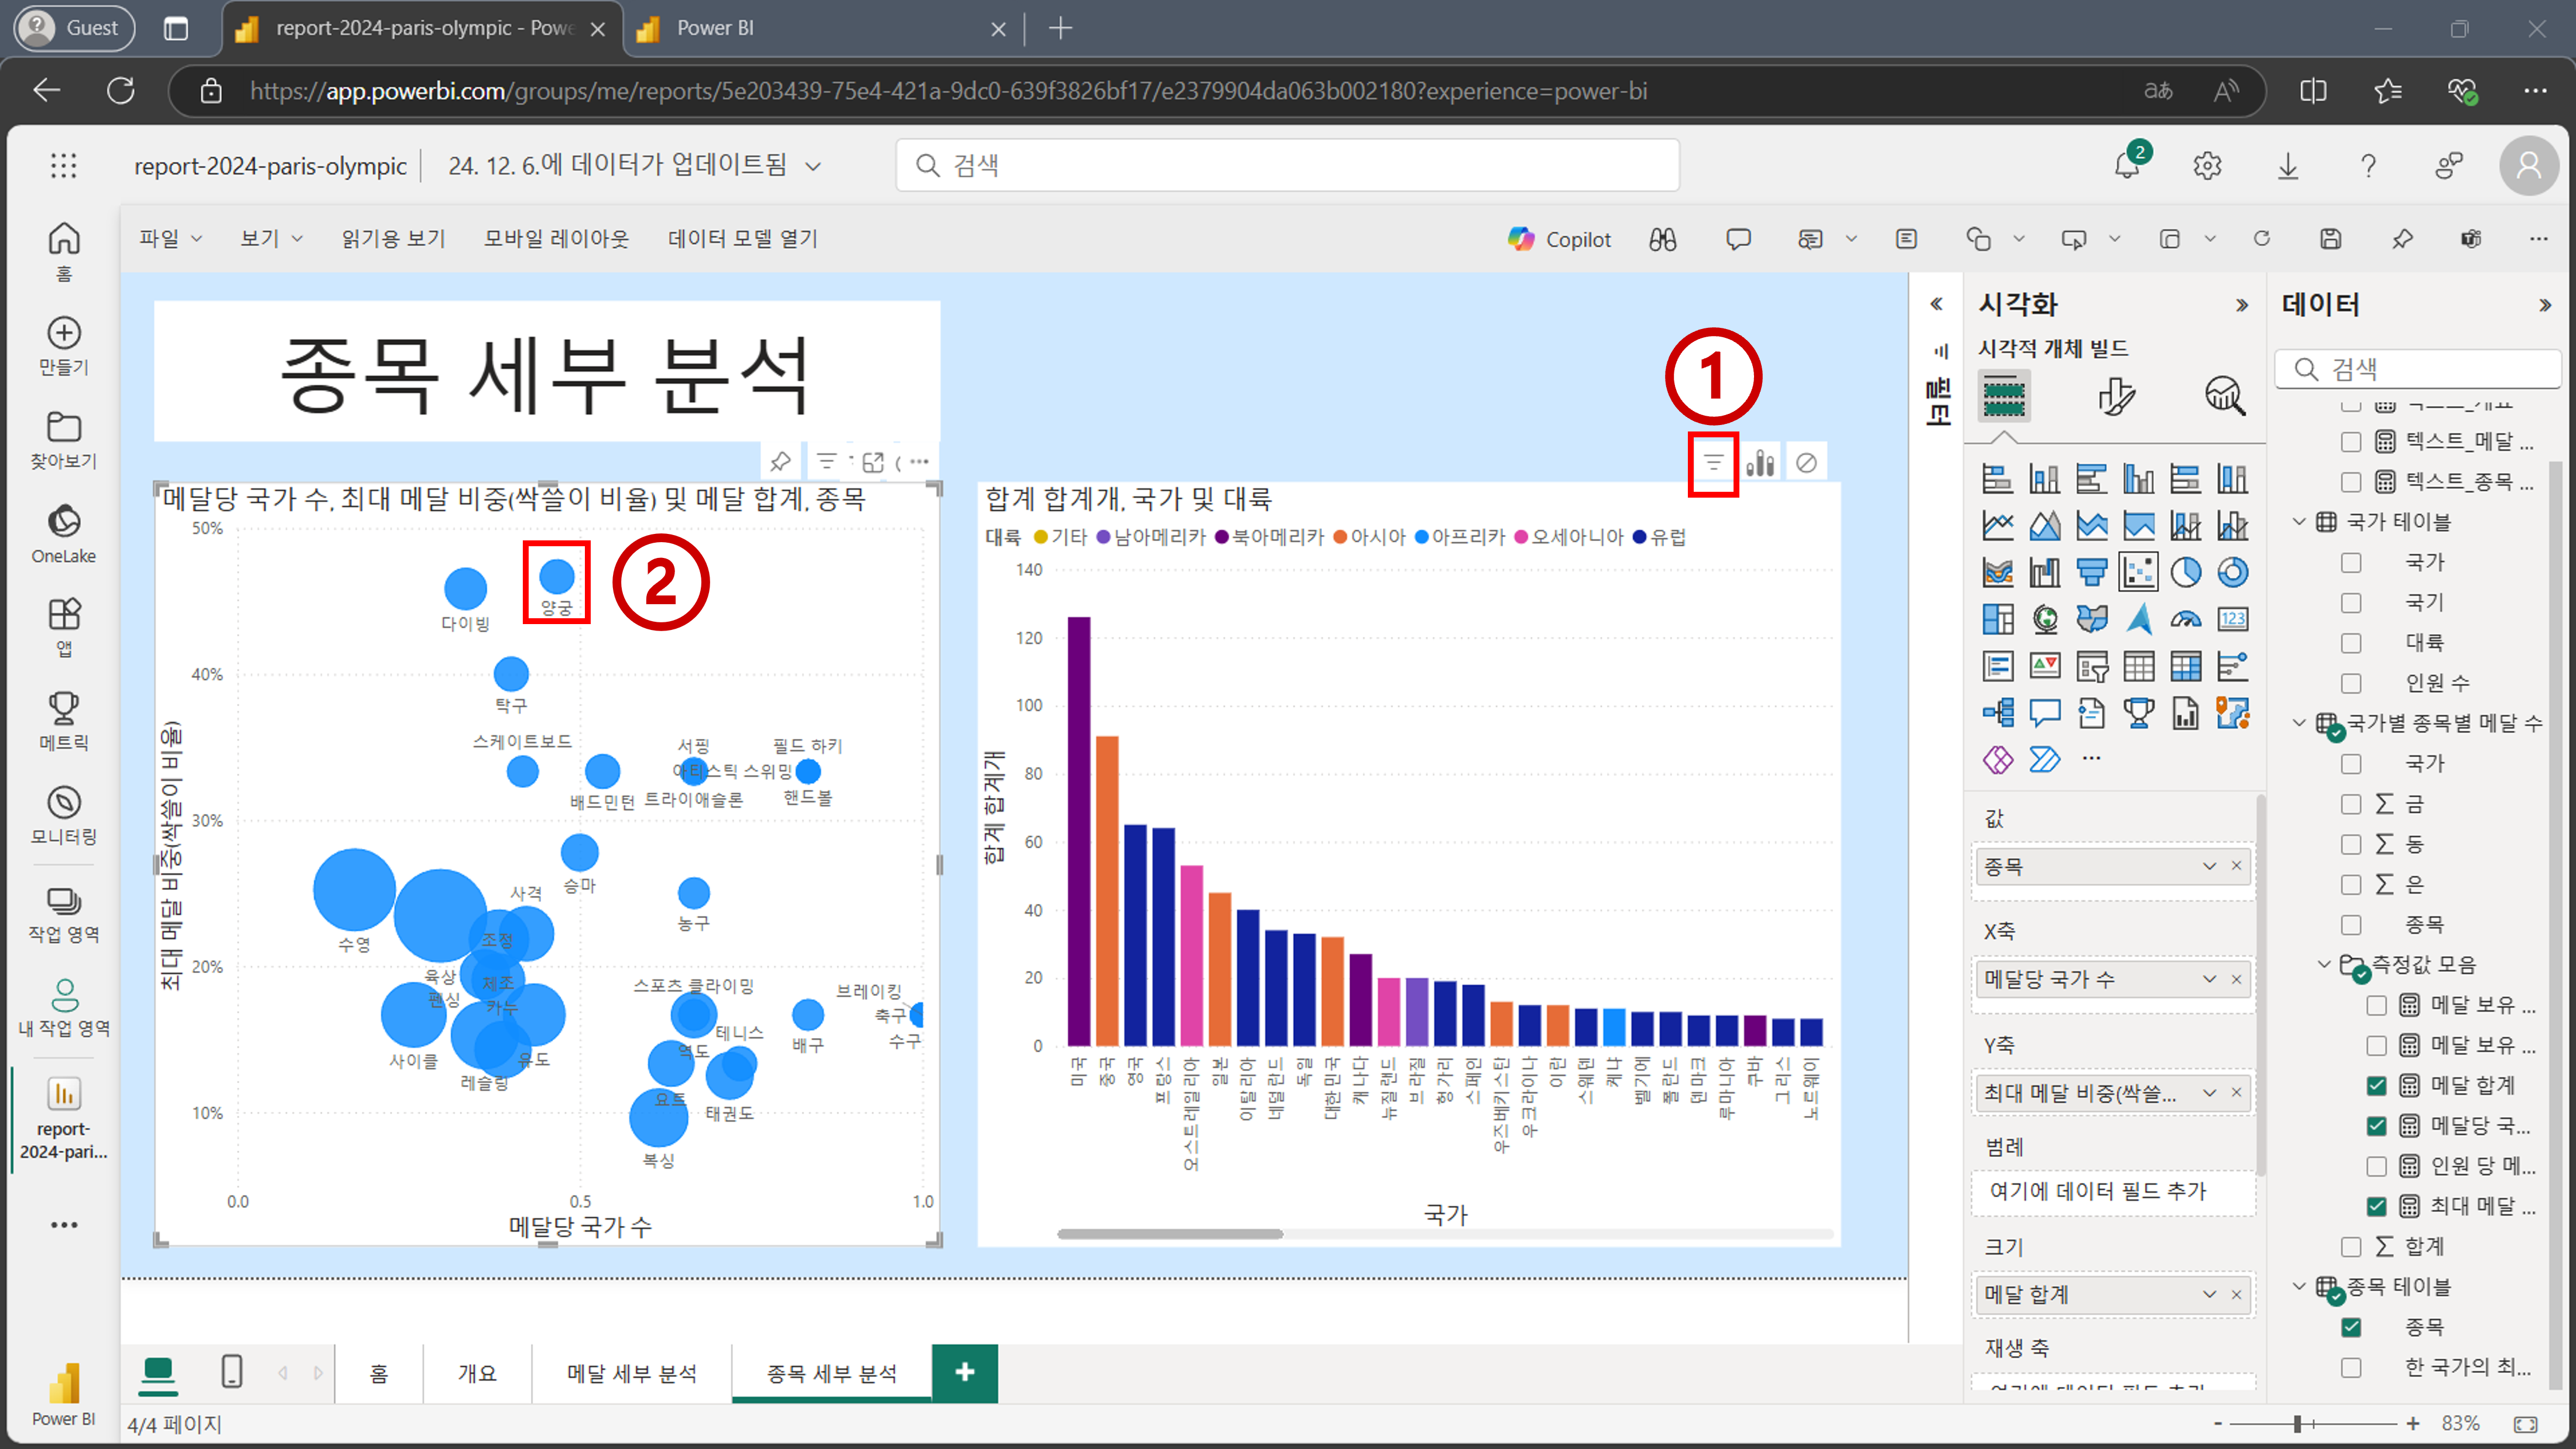Open dropdown for 종목 values field
Viewport: 2576px width, 1449px height.
pyautogui.click(x=2209, y=866)
